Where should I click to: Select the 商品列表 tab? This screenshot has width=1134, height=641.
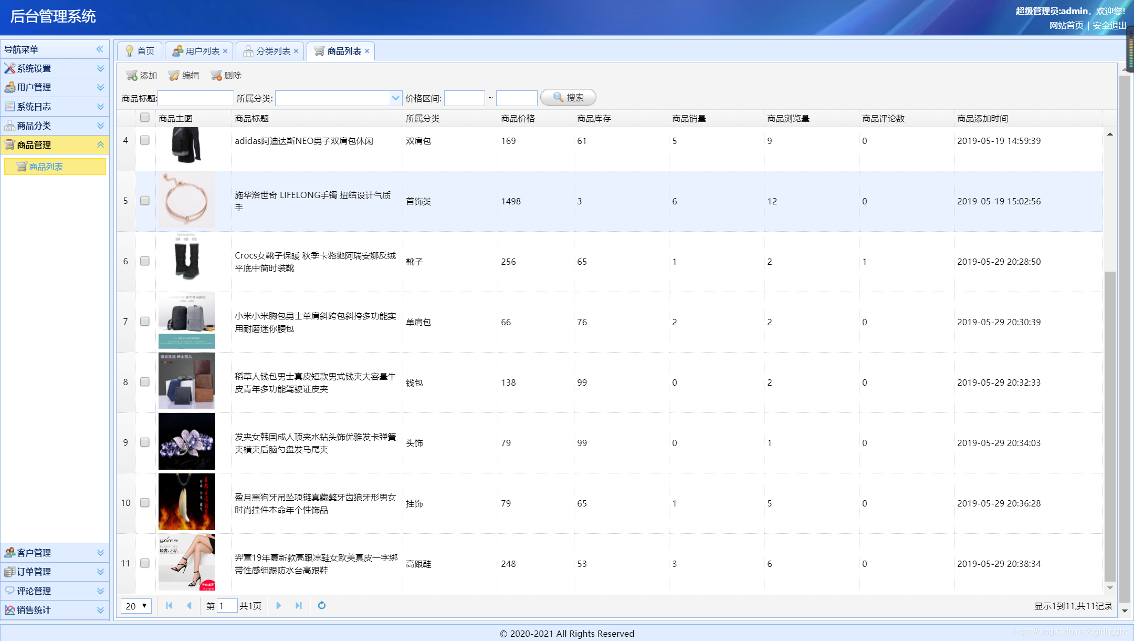341,51
